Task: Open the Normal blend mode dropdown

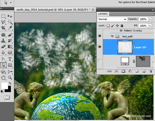Action: click(112, 19)
